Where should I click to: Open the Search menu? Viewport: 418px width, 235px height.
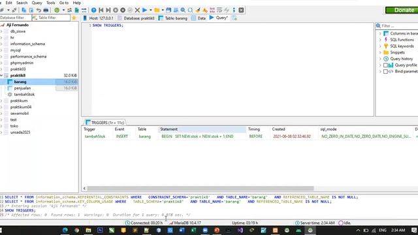coord(22,3)
